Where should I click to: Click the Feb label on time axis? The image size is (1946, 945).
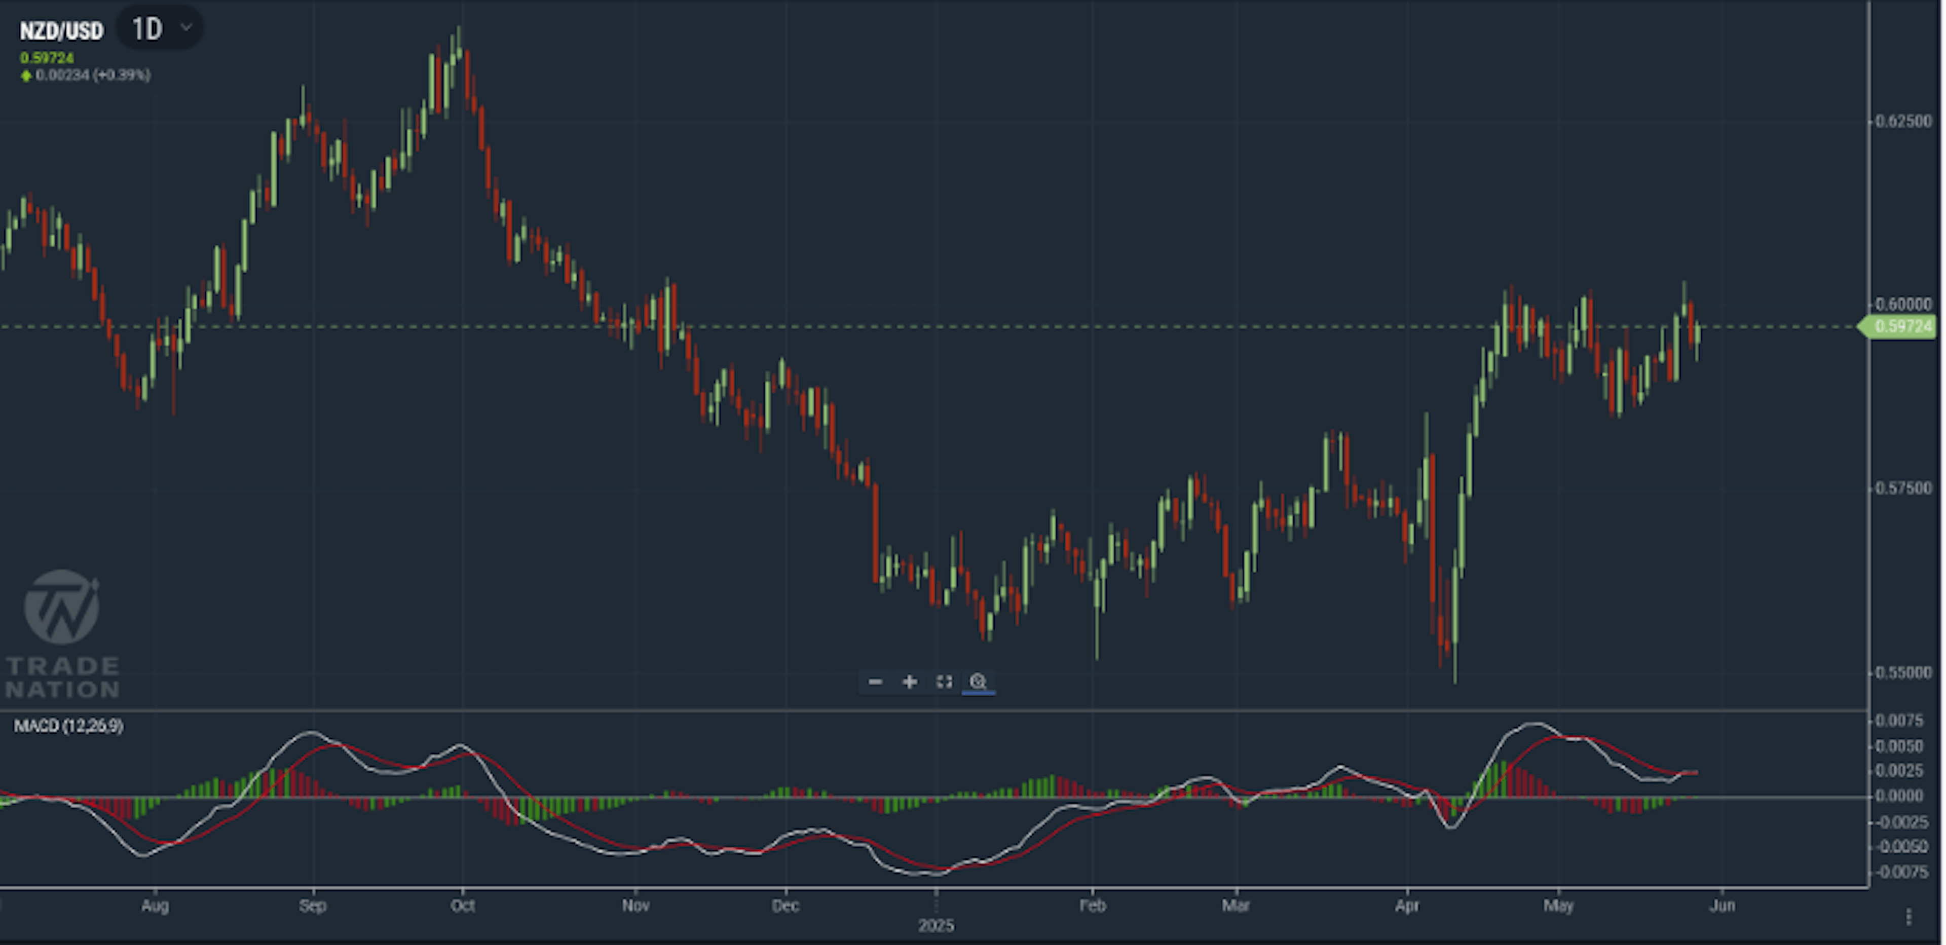pos(1093,905)
